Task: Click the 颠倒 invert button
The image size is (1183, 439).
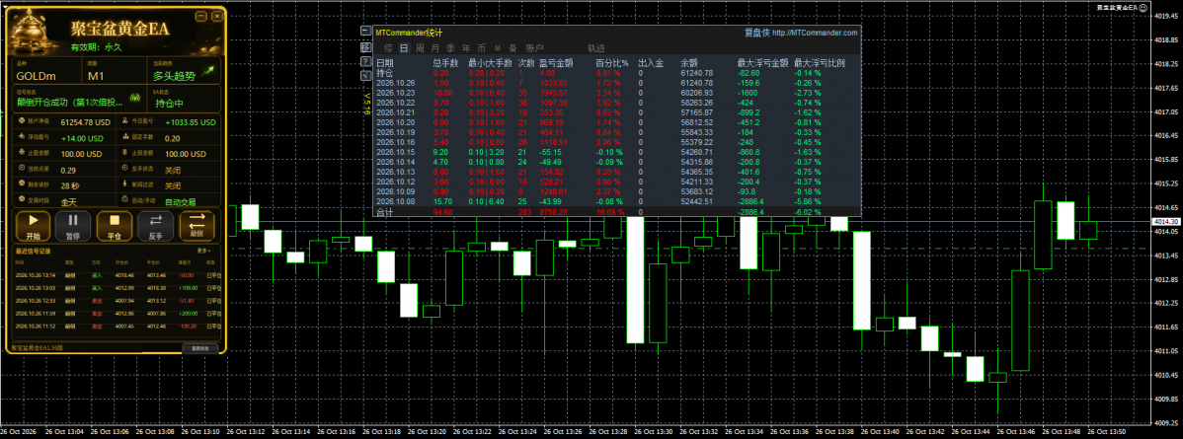Action: click(x=197, y=225)
